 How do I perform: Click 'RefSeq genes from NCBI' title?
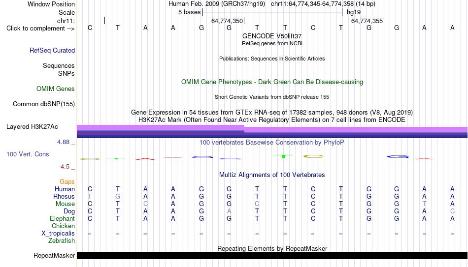(272, 43)
